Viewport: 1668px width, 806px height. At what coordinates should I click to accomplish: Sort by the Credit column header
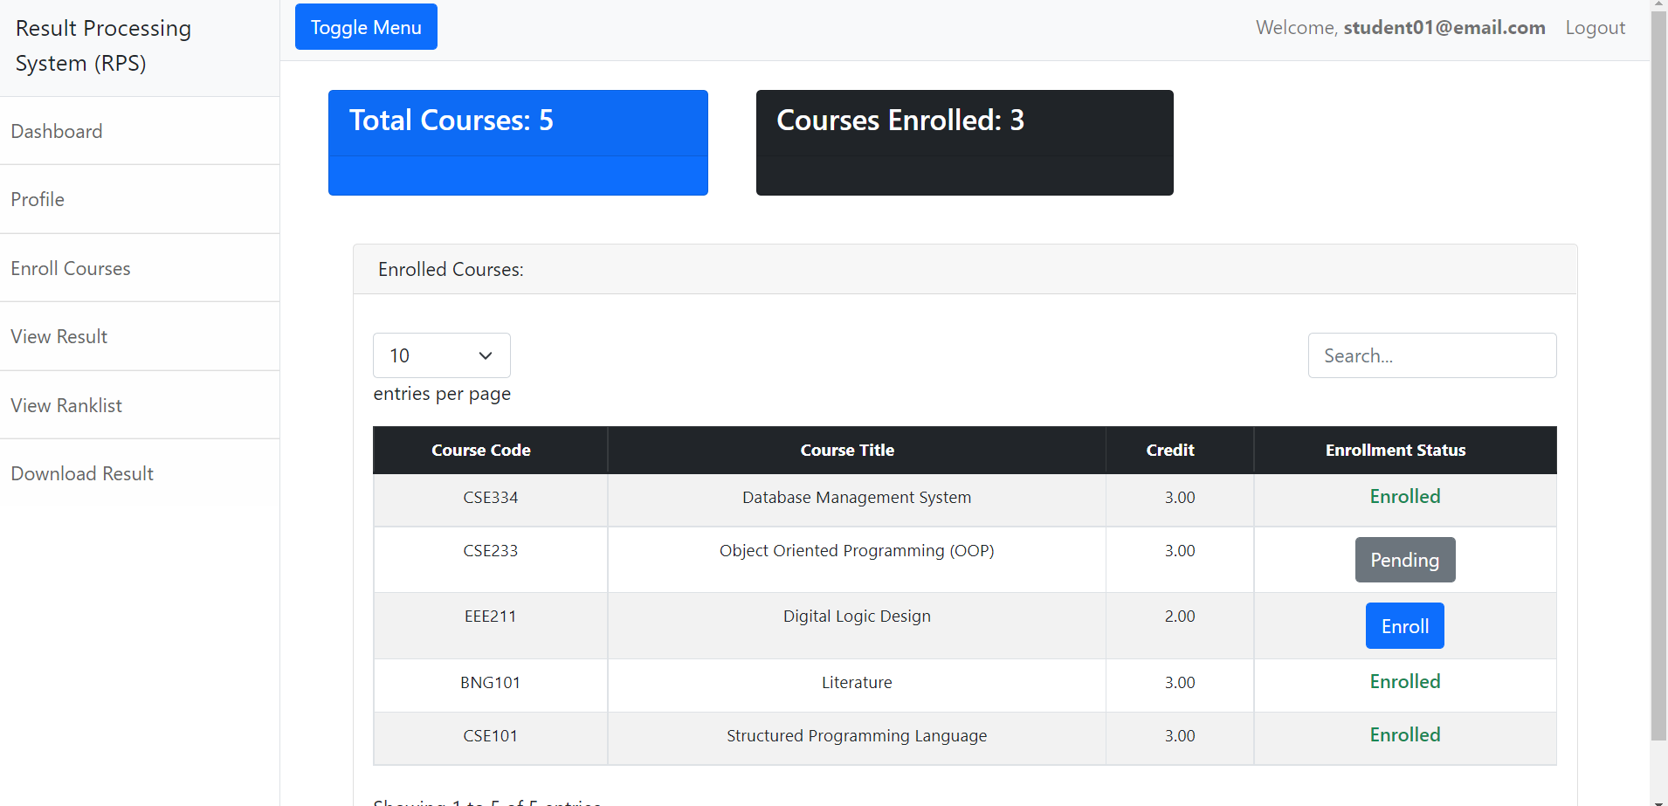1169,450
